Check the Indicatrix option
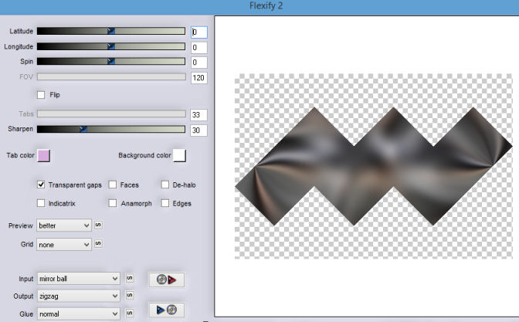Screen dimensions: 519x322 pos(41,203)
